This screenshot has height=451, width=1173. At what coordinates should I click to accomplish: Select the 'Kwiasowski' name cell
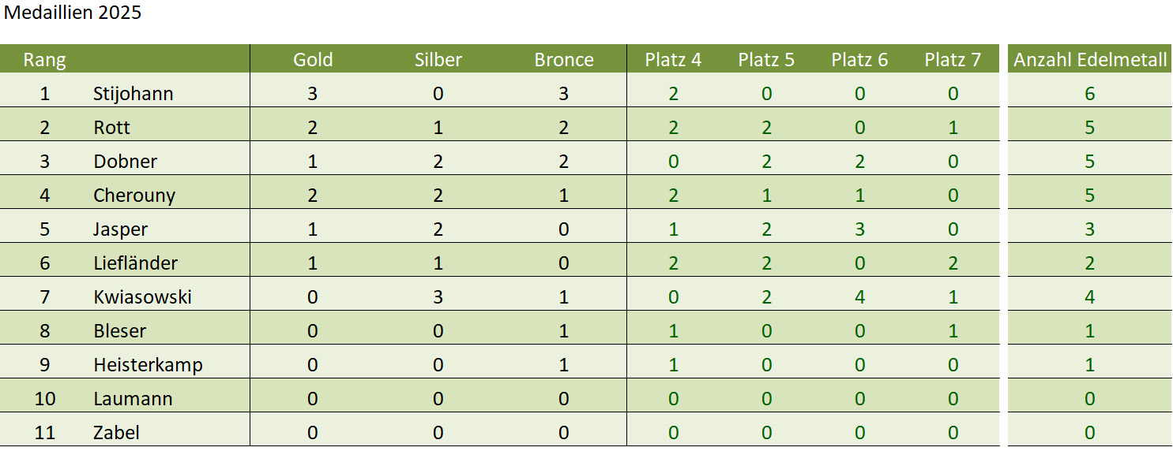[142, 297]
